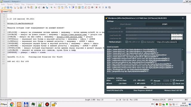Click the google.com link on editor line 11
The height and width of the screenshot is (107, 191).
click(70, 37)
